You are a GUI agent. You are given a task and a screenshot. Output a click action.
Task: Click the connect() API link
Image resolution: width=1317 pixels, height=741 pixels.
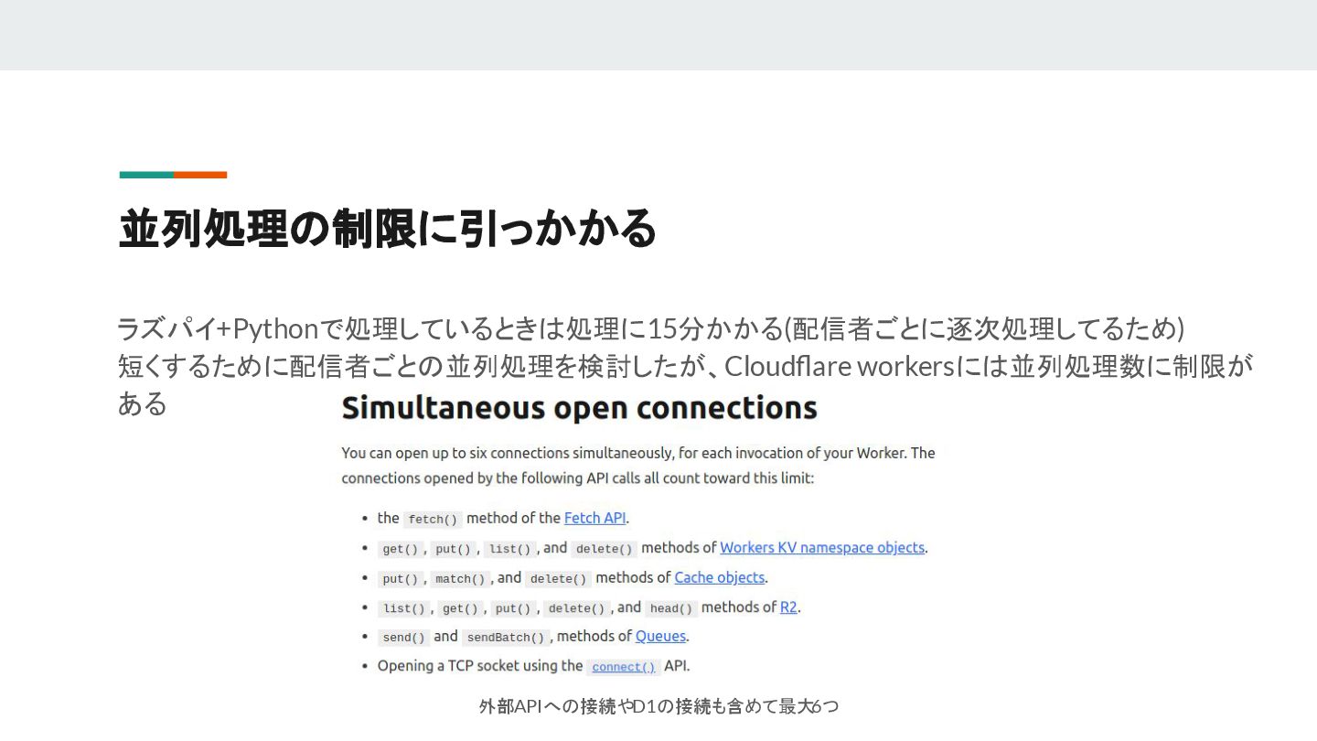pyautogui.click(x=624, y=667)
